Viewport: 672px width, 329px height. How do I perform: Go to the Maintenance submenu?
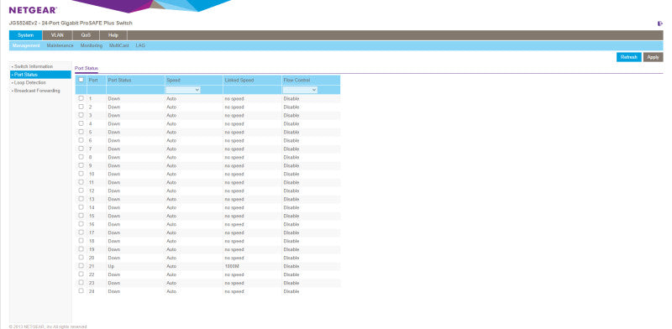(x=60, y=45)
